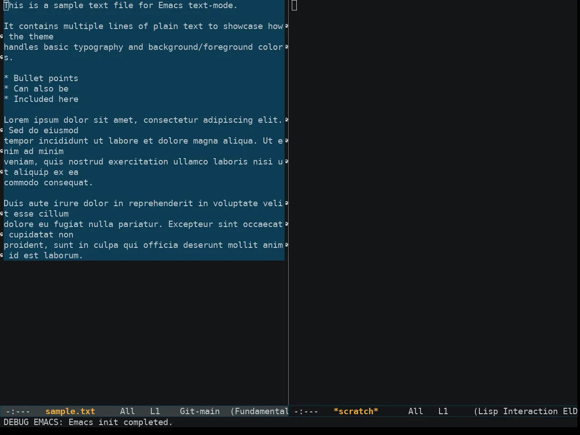Screen dimensions: 580x435
Task: Click 'All' position indicator in scratch mode line
Action: click(x=416, y=411)
